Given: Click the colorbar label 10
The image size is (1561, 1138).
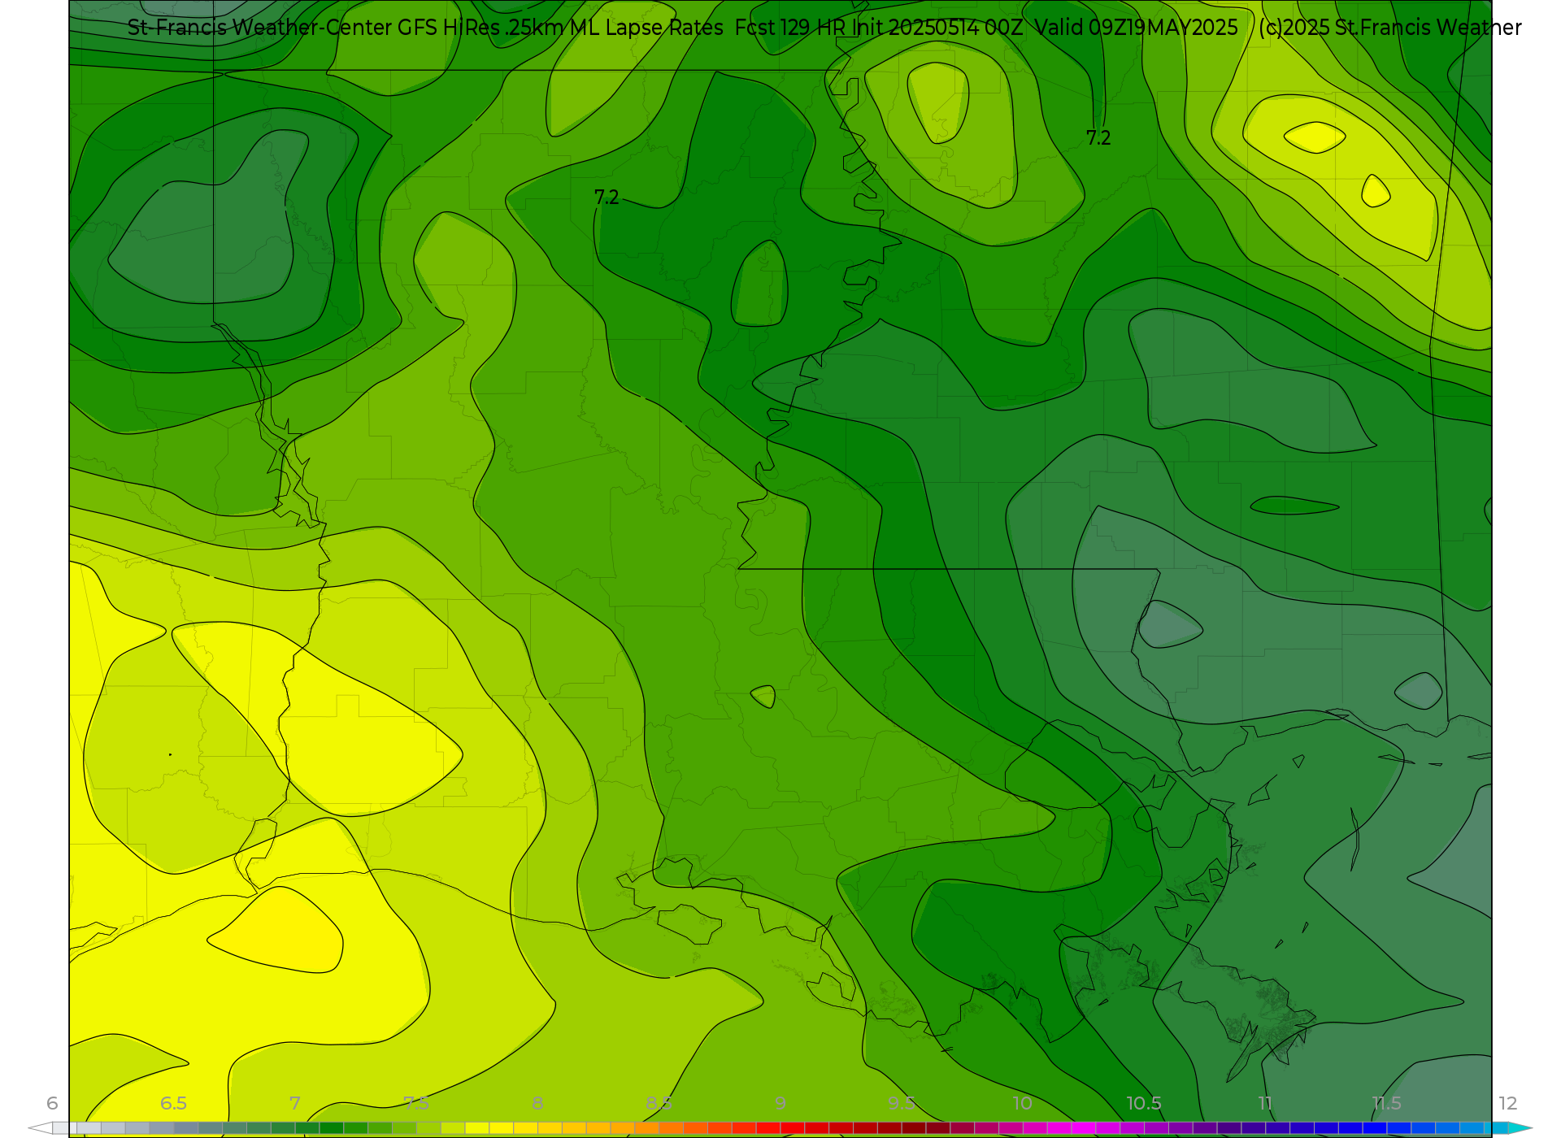Looking at the screenshot, I should pos(1023,1103).
